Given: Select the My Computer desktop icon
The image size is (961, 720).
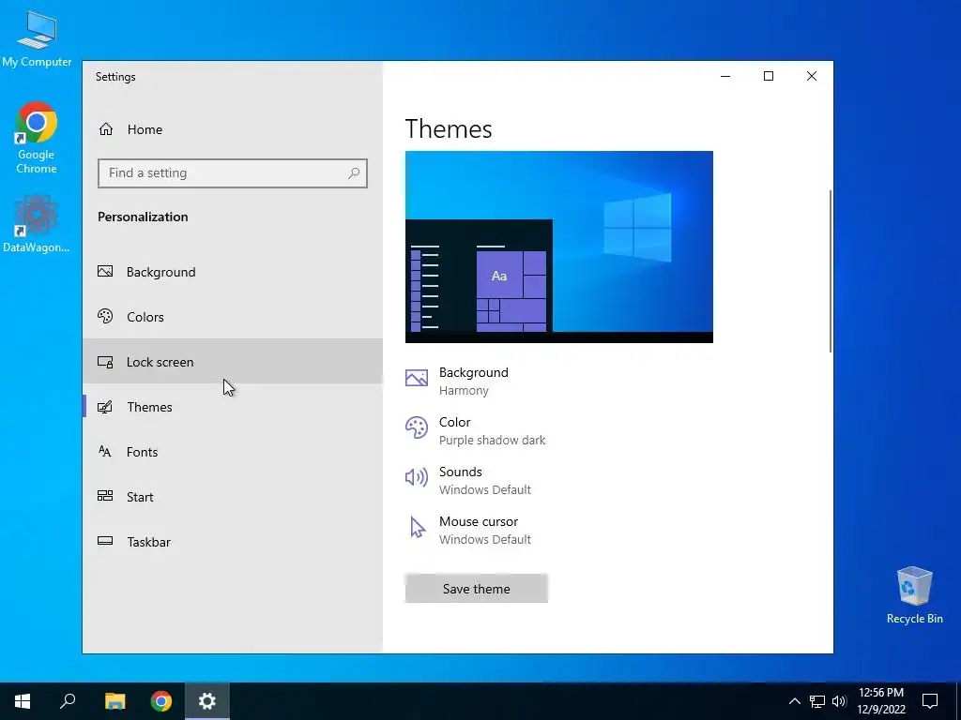Looking at the screenshot, I should (x=37, y=39).
